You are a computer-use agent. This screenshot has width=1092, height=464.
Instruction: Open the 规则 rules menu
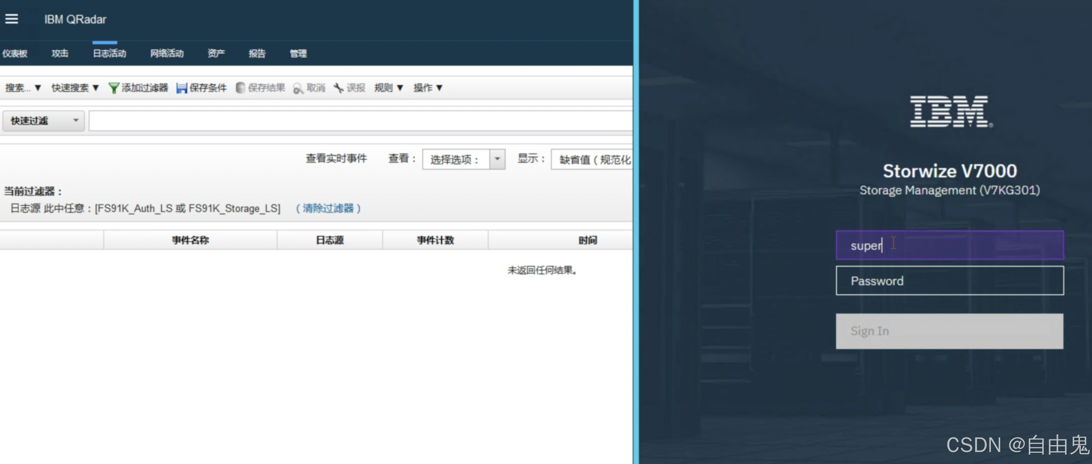[388, 88]
